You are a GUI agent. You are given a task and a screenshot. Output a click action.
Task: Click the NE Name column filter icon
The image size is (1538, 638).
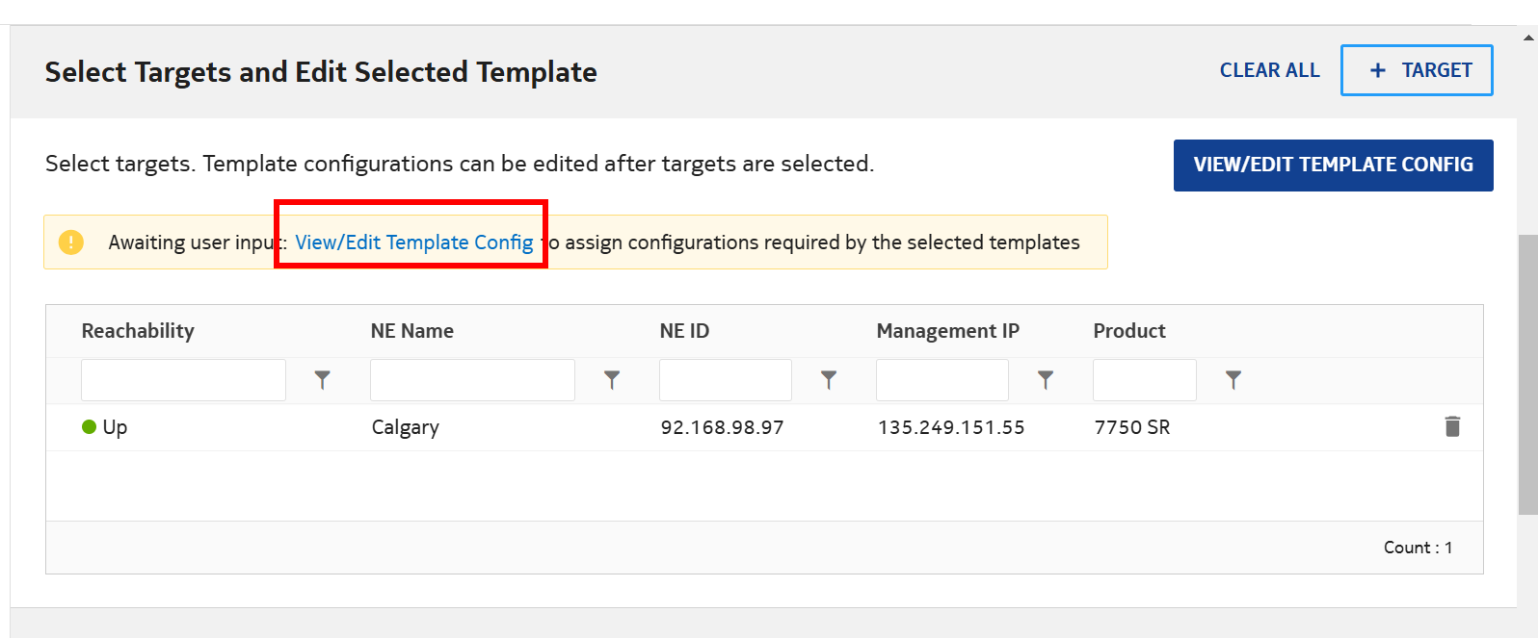coord(612,380)
